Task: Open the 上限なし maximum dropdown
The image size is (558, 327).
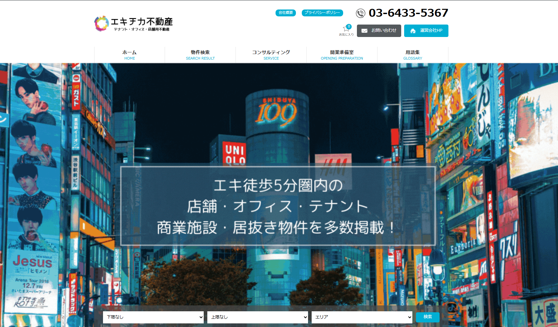Action: [x=258, y=317]
